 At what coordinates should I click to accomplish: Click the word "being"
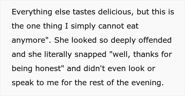(x=22, y=69)
